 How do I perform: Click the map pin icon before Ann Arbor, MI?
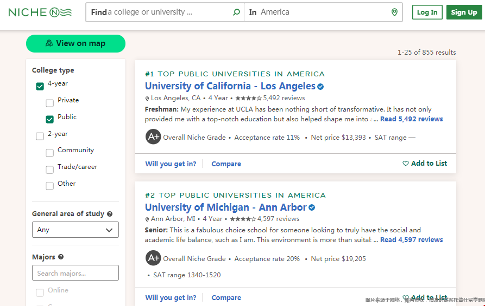click(147, 219)
